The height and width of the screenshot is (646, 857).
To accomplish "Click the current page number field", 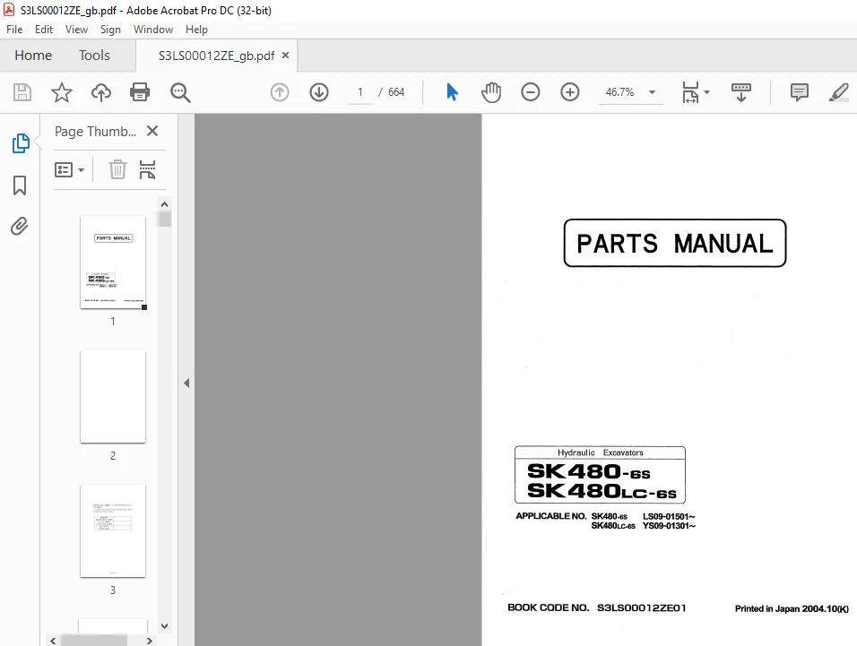I will (x=360, y=92).
